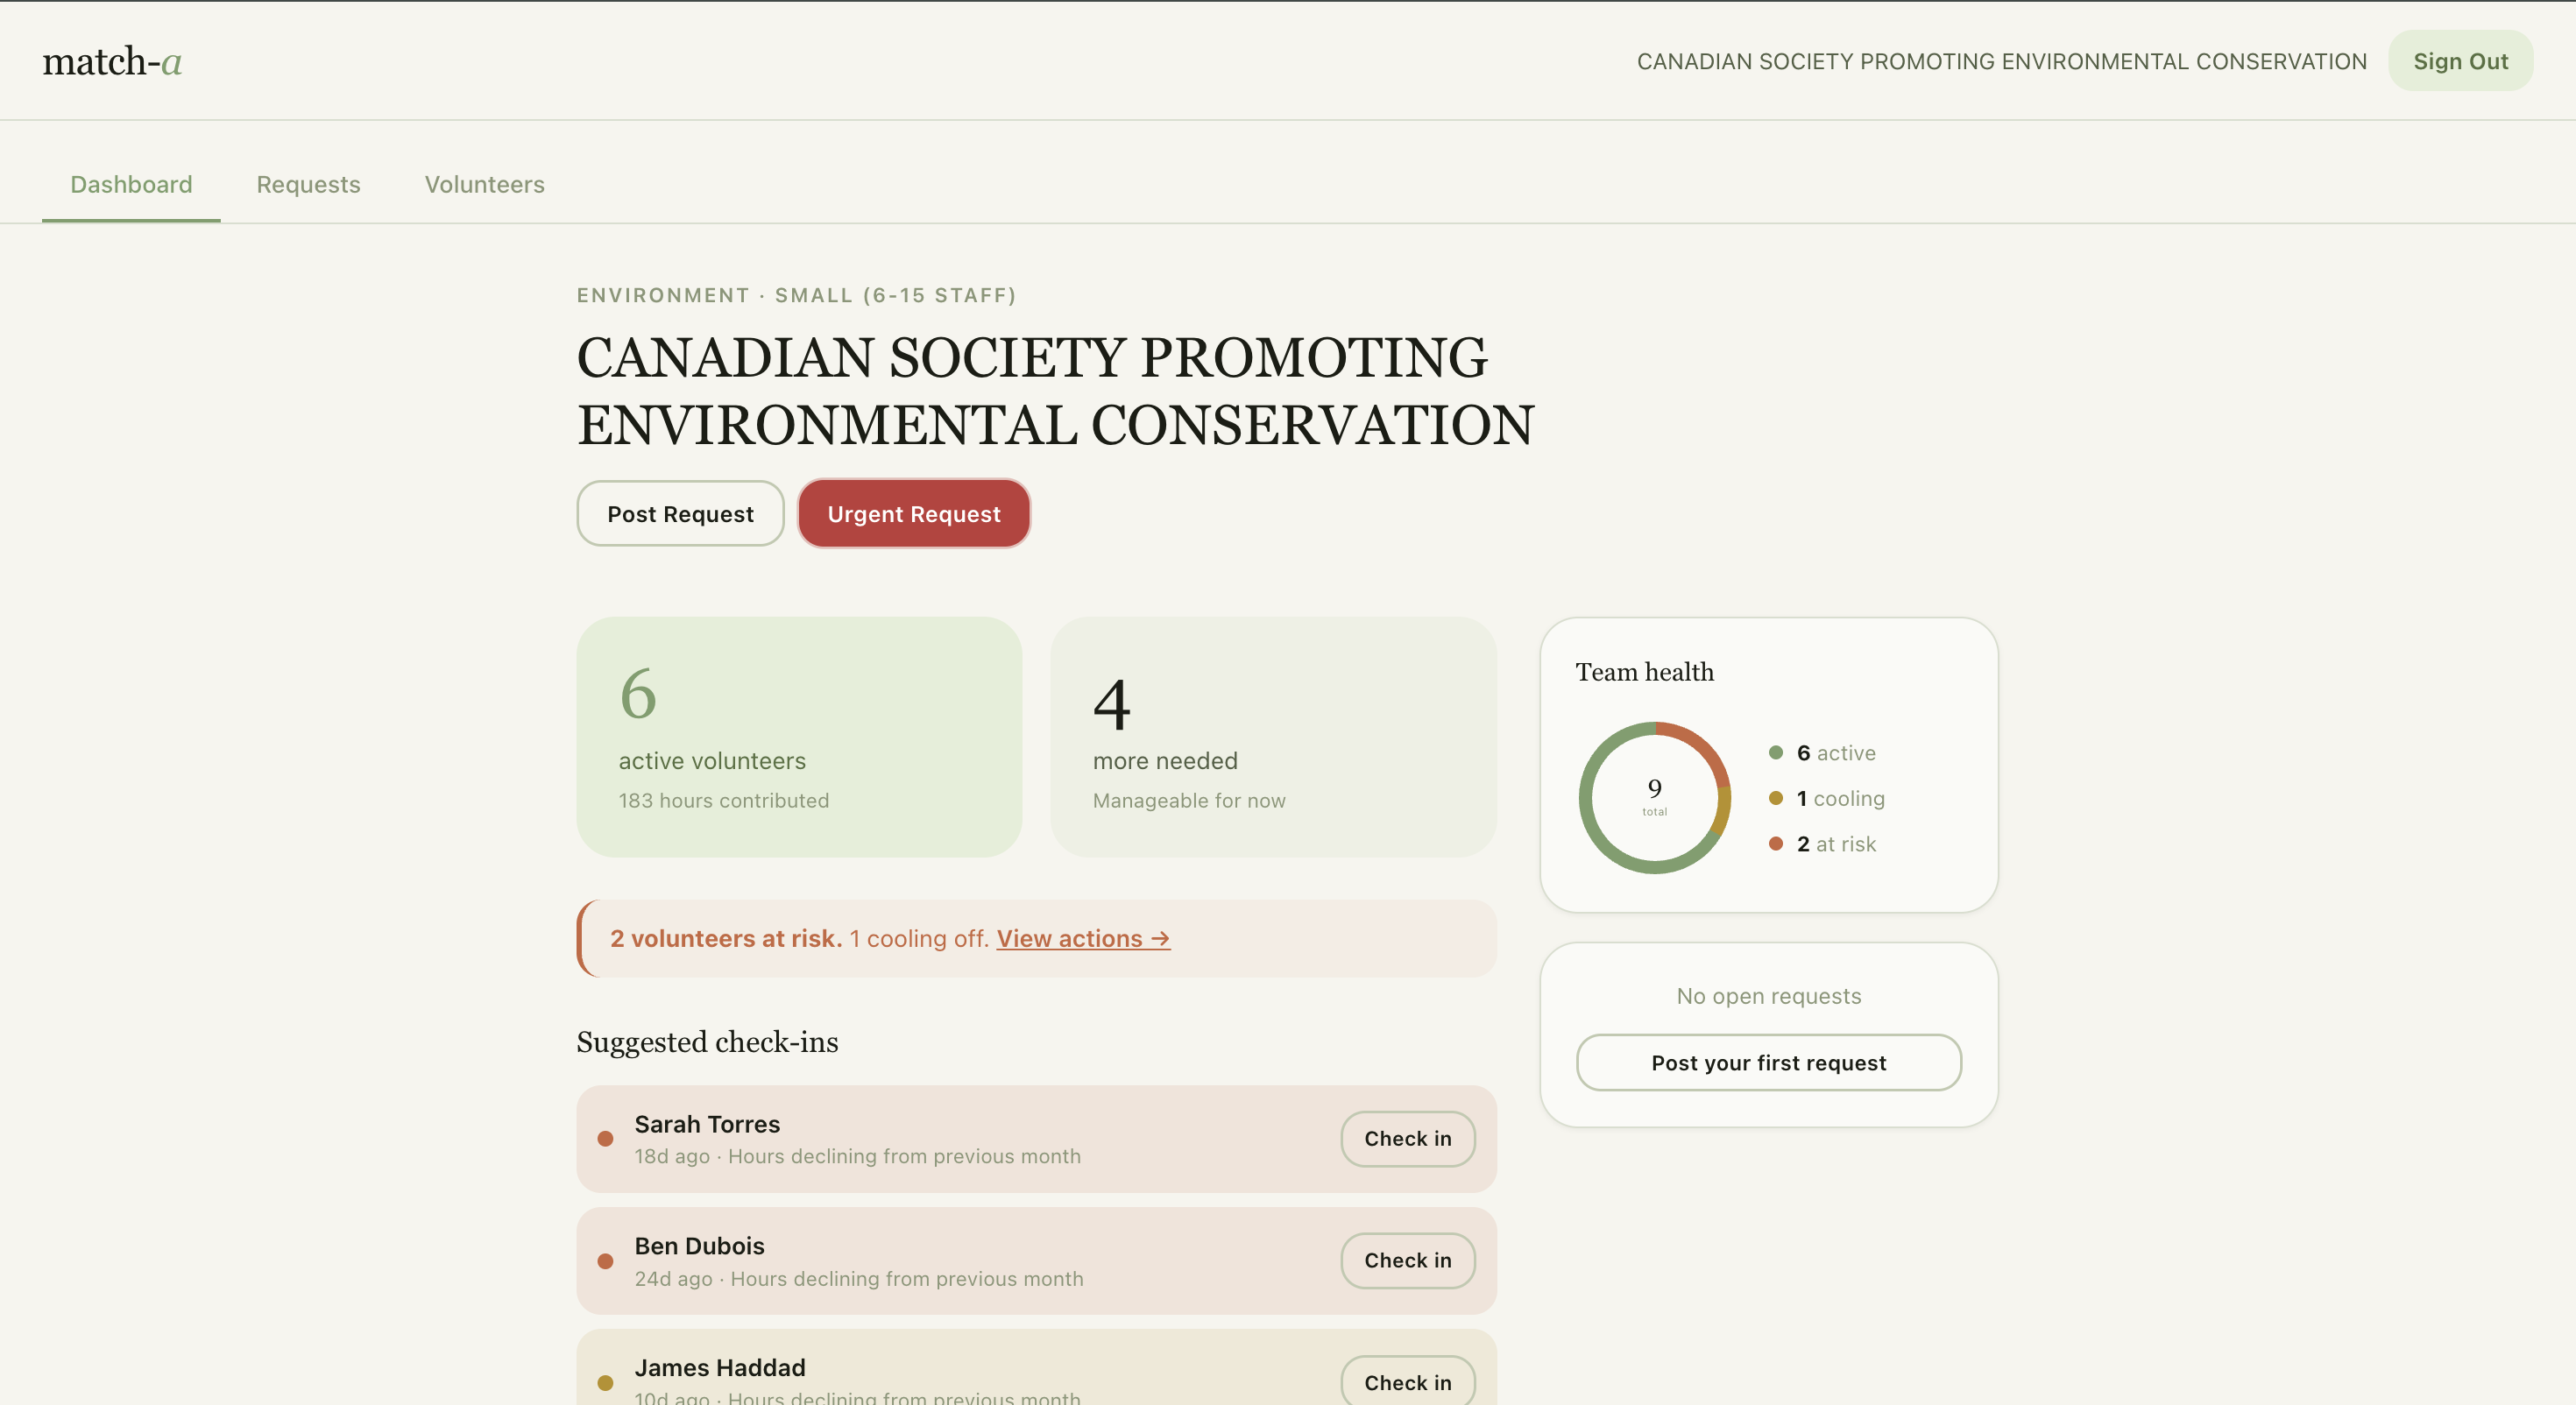Click Sarah Torres red status dot
This screenshot has height=1405, width=2576.
tap(605, 1139)
